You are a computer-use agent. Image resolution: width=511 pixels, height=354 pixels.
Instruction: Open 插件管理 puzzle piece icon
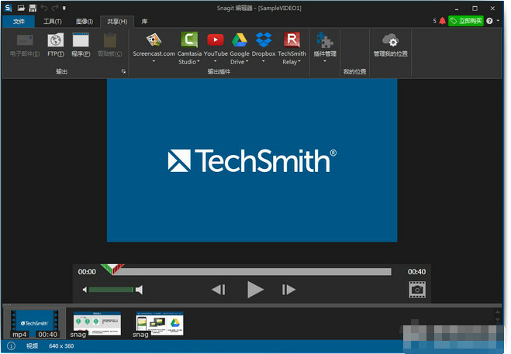click(x=325, y=40)
